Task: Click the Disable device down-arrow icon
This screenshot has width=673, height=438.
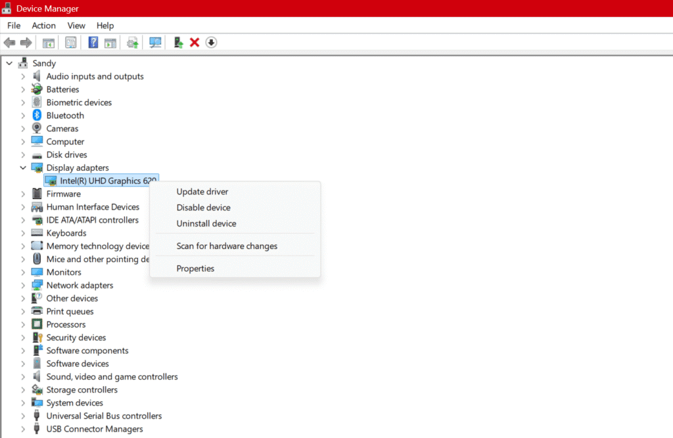Action: (210, 42)
